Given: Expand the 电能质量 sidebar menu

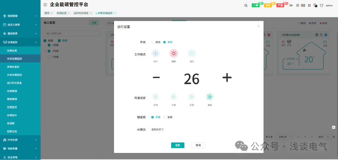Looking at the screenshot, I should tap(20, 149).
